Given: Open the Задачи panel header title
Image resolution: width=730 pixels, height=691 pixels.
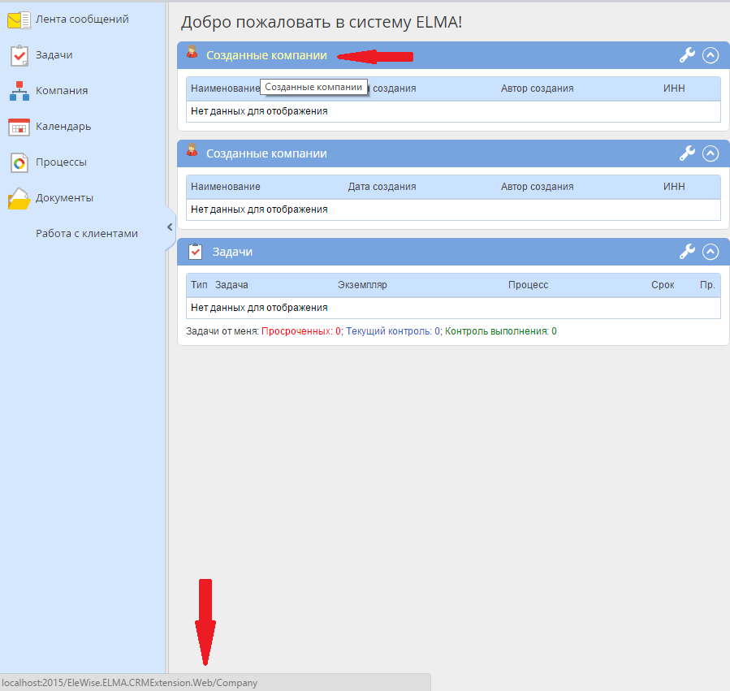Looking at the screenshot, I should 232,252.
